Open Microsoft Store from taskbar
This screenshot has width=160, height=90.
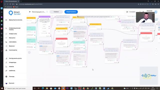point(51,88)
